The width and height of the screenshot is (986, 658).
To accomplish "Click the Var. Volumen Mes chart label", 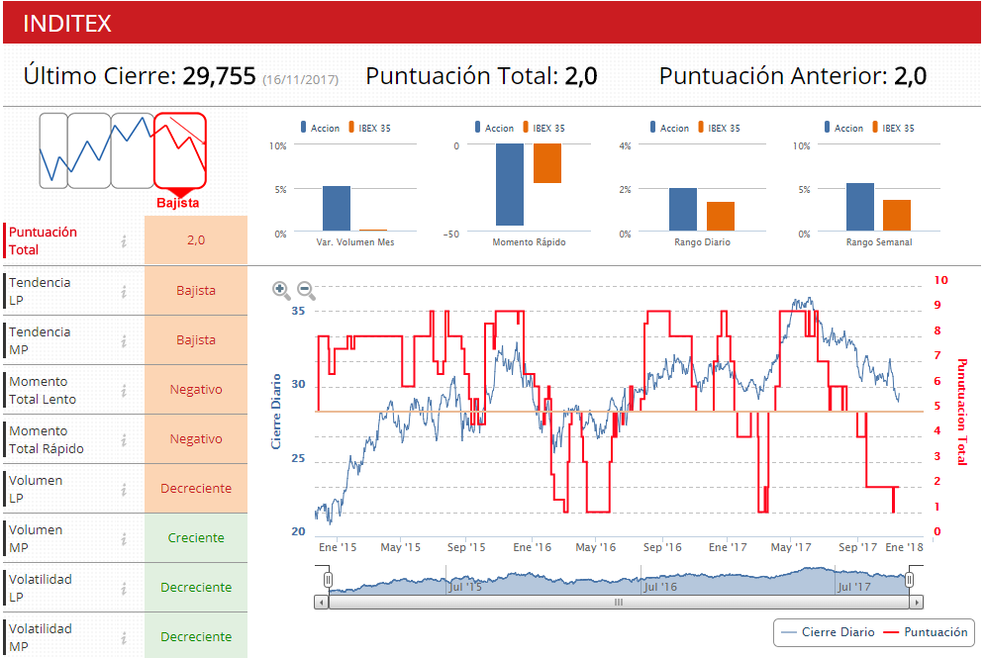I will (355, 242).
